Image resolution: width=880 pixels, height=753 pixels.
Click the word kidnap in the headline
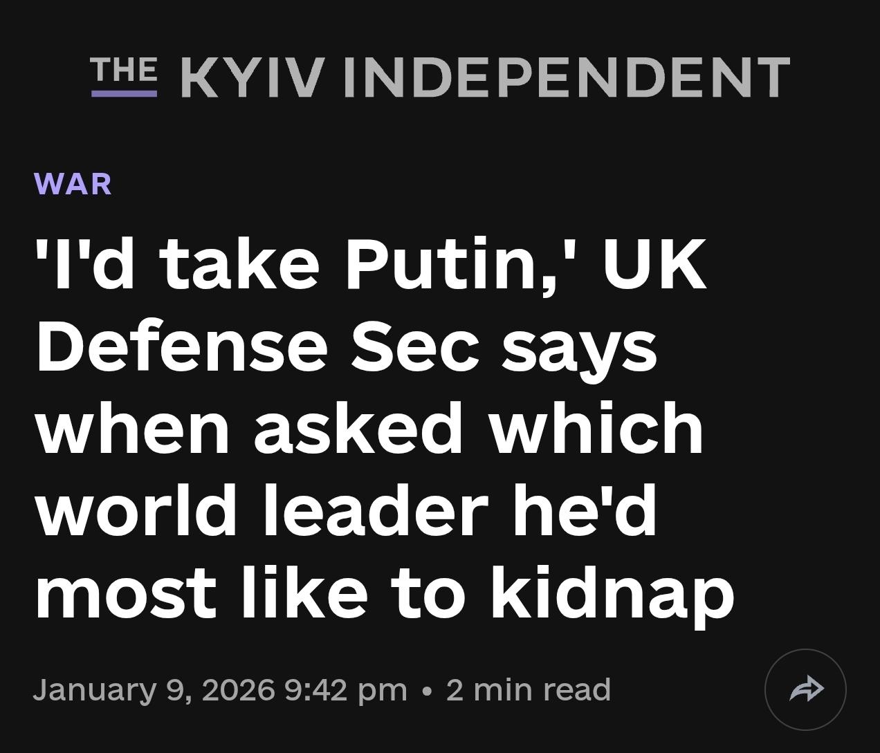612,593
